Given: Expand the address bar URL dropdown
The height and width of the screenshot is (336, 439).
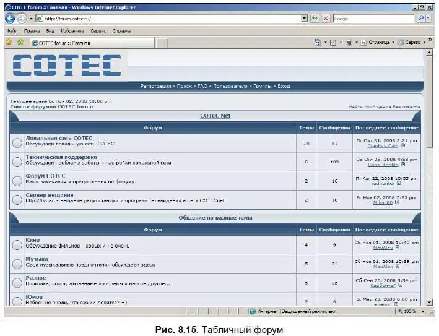Looking at the screenshot, I should (x=304, y=19).
